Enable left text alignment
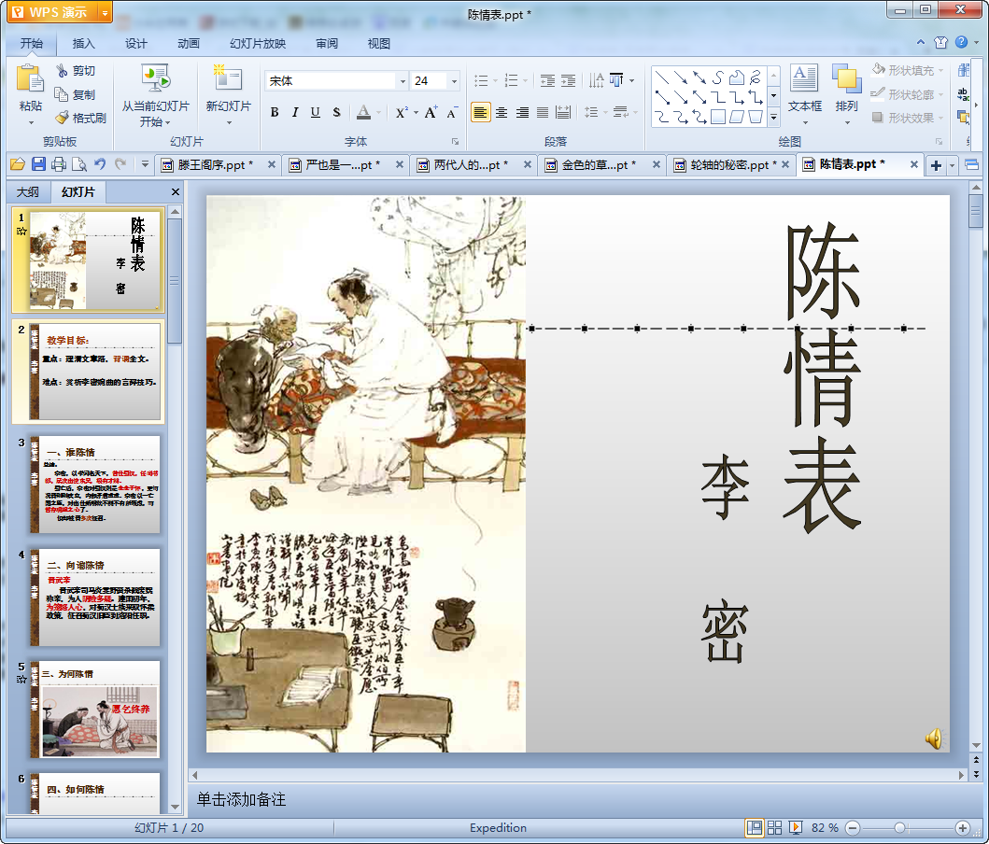Viewport: 989px width, 844px height. click(480, 113)
